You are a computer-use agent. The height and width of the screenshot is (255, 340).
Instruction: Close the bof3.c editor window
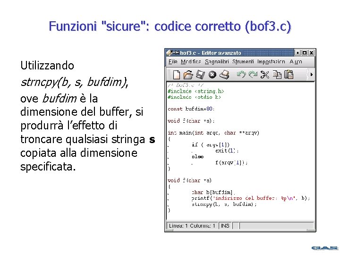(311, 53)
